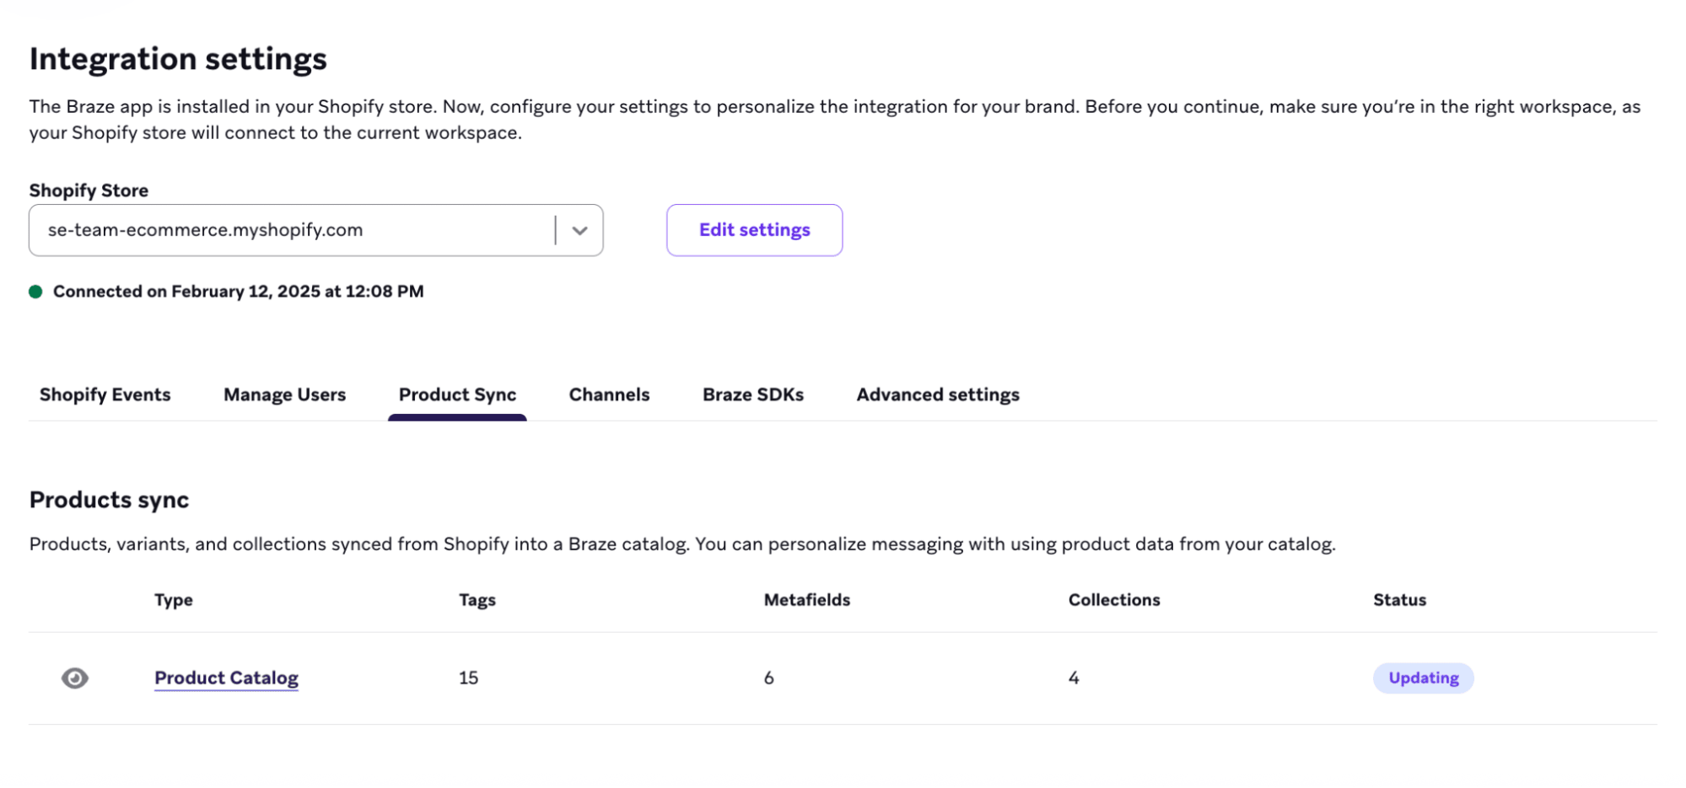Click the green connected status dot
This screenshot has width=1686, height=788.
(35, 292)
